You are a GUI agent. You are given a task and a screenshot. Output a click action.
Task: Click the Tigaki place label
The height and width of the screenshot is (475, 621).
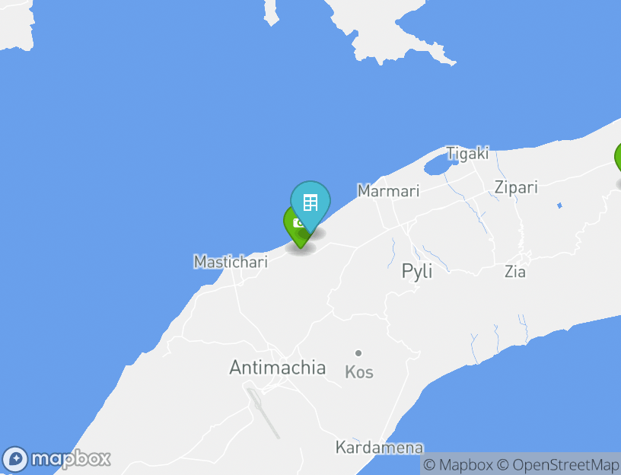click(468, 153)
